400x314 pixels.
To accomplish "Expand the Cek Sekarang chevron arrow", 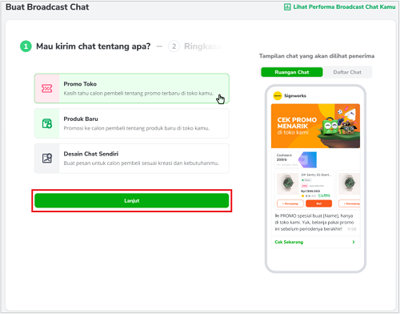I will pyautogui.click(x=354, y=242).
